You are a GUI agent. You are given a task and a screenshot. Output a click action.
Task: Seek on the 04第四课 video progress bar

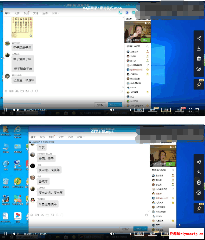point(102,103)
